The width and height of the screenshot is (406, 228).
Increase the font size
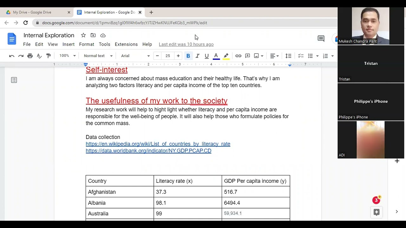coord(178,56)
